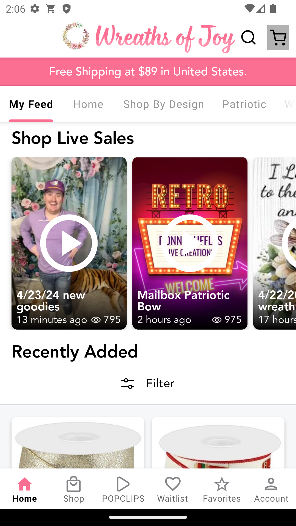Tap the Home icon in bottom navigation

[25, 489]
